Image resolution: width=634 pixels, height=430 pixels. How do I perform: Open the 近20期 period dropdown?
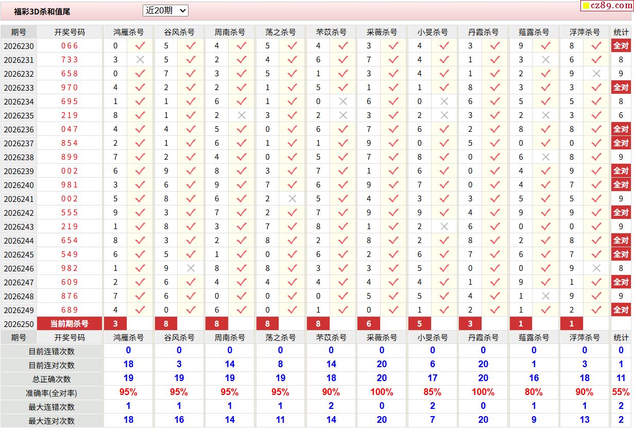(x=165, y=10)
